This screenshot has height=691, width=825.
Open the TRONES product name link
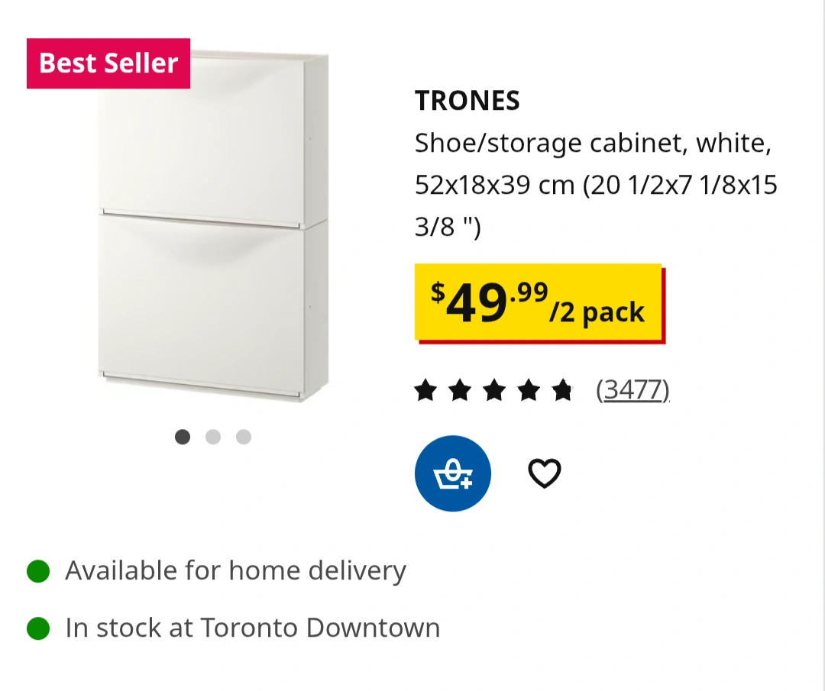click(467, 101)
